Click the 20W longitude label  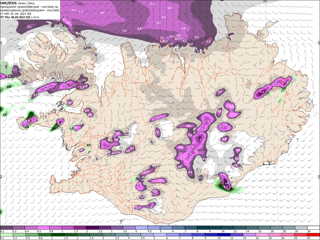133,1
